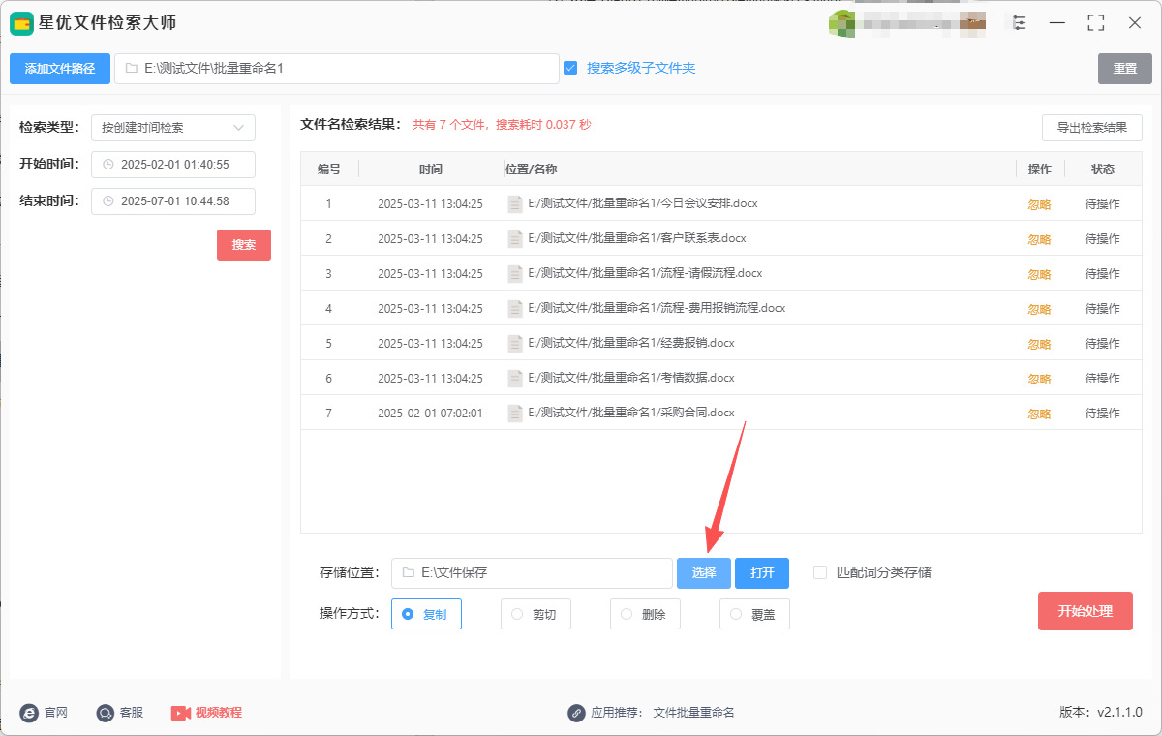Enable 匹配词分类存储 checkbox
This screenshot has height=736, width=1162.
(x=820, y=572)
